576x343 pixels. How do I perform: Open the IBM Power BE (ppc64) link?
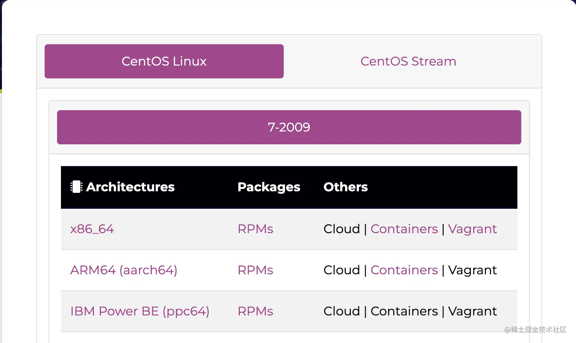(x=140, y=311)
